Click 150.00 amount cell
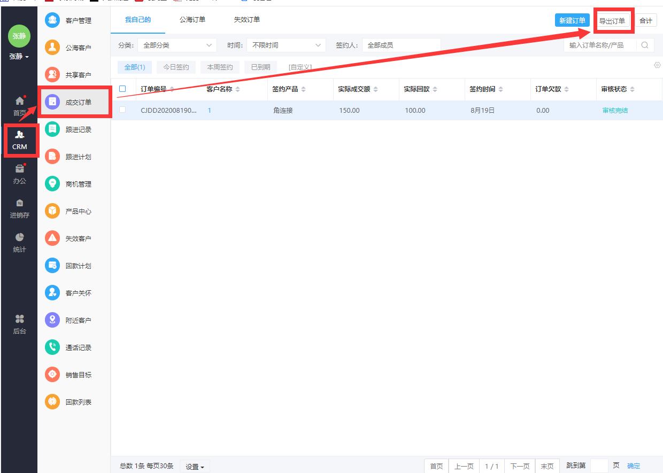Image resolution: width=663 pixels, height=473 pixels. (349, 111)
